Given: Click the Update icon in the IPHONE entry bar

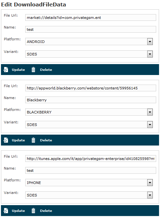Looking at the screenshot, I should tap(6, 211).
